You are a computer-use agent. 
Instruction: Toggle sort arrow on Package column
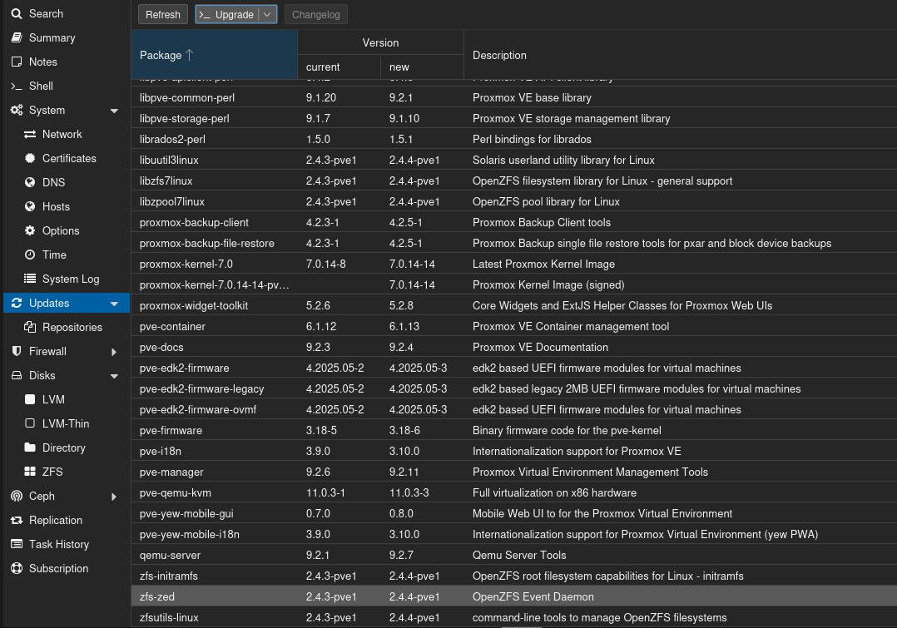[190, 55]
